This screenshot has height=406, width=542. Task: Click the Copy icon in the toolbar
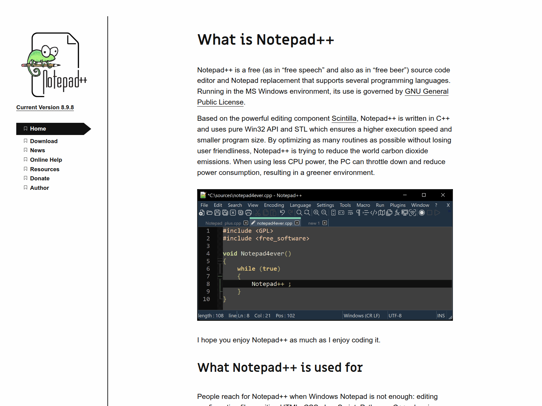tap(266, 212)
